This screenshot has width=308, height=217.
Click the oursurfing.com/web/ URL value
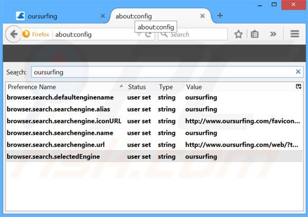tap(242, 144)
